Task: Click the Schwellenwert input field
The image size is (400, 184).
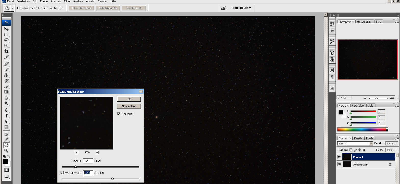Action: [88, 173]
